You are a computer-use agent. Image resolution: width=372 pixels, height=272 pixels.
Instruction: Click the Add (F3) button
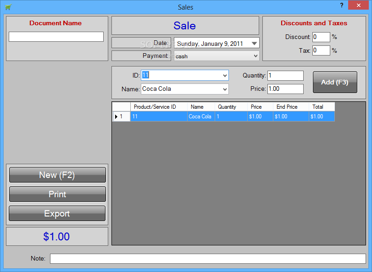tap(335, 82)
